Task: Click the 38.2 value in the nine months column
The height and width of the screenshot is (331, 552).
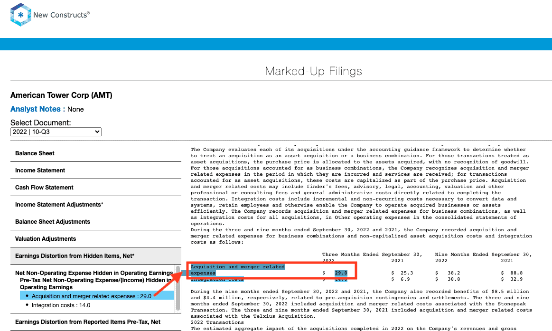Action: 454,273
